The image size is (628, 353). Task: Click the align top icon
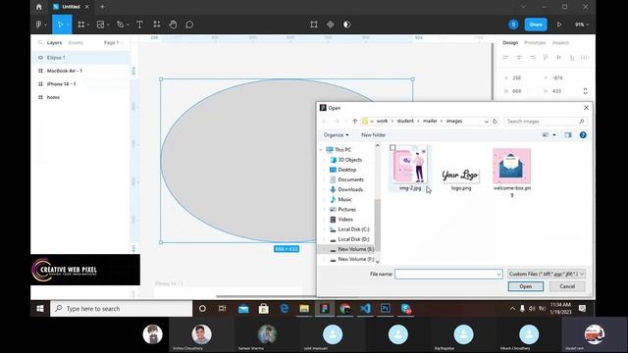tap(546, 58)
